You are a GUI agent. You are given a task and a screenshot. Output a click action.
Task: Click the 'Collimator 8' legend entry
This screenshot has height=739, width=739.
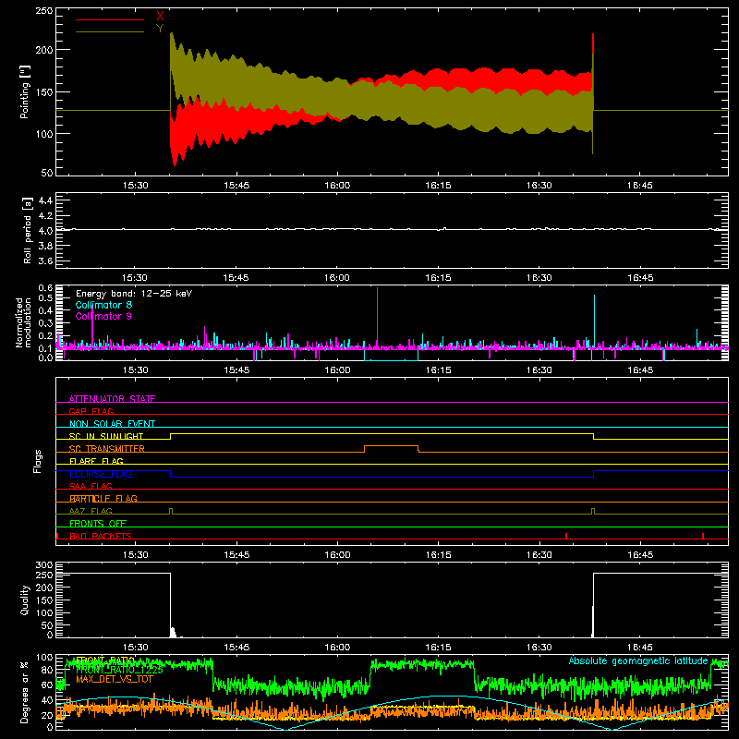(x=103, y=305)
